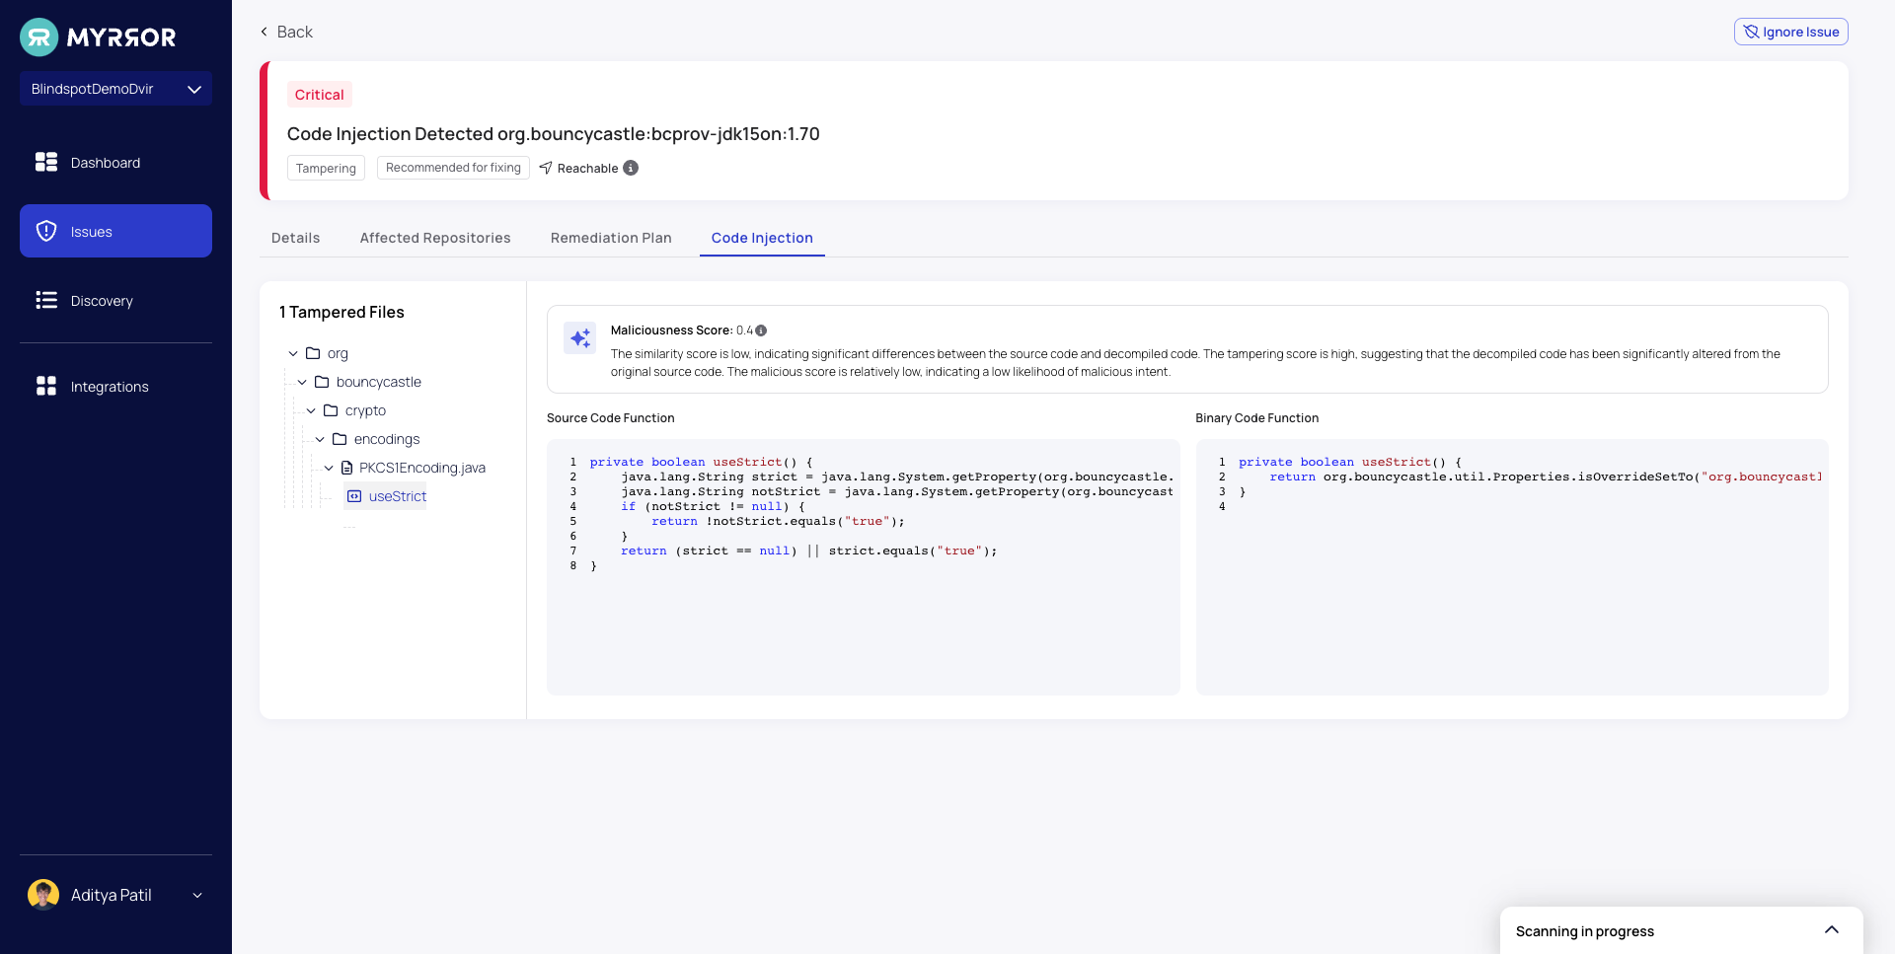Click the encodings folder icon
The width and height of the screenshot is (1895, 954).
click(340, 439)
